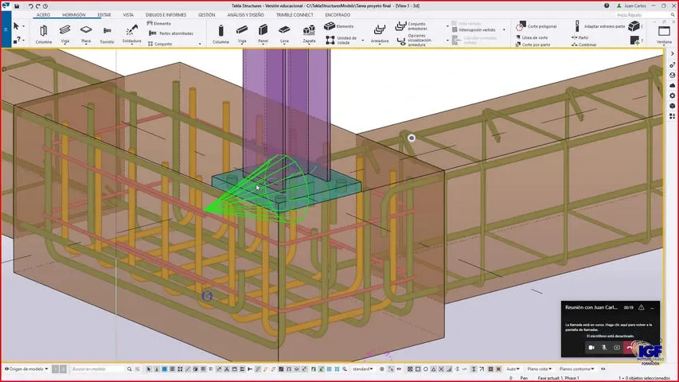This screenshot has height=382, width=679.
Task: Open the undo history clock icon
Action: tap(45, 6)
